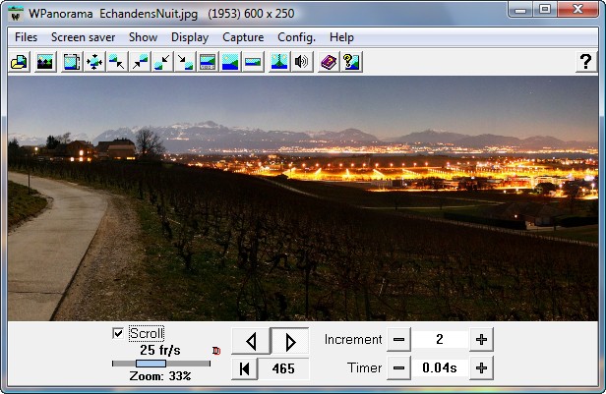This screenshot has height=394, width=606.
Task: Decrease the Increment value with minus
Action: (x=398, y=340)
